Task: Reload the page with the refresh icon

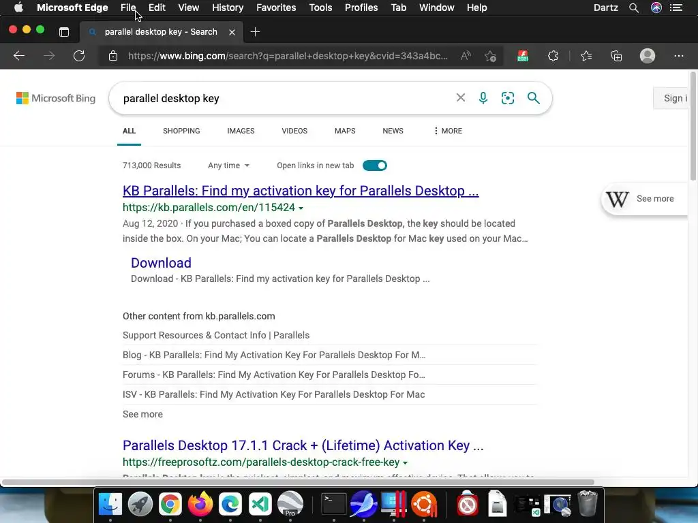Action: click(79, 56)
